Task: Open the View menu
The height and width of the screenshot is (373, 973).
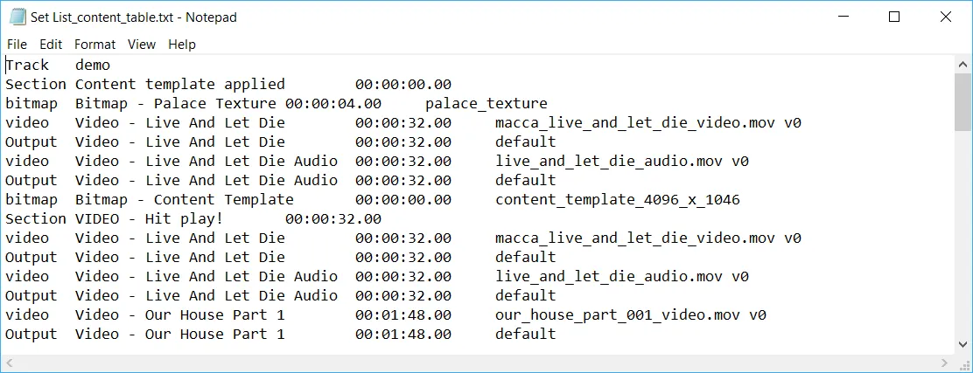Action: (x=141, y=45)
